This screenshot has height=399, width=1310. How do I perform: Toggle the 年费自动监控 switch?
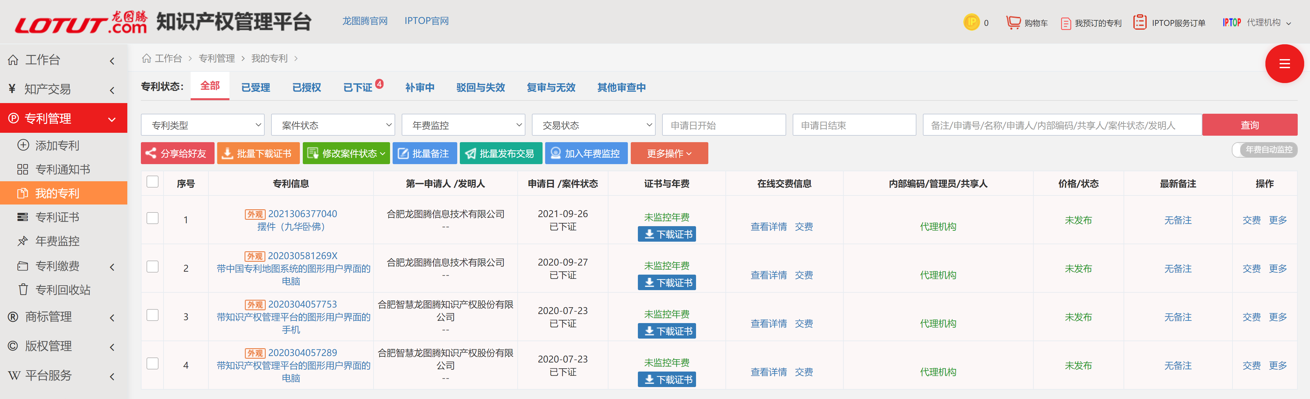tap(1264, 150)
